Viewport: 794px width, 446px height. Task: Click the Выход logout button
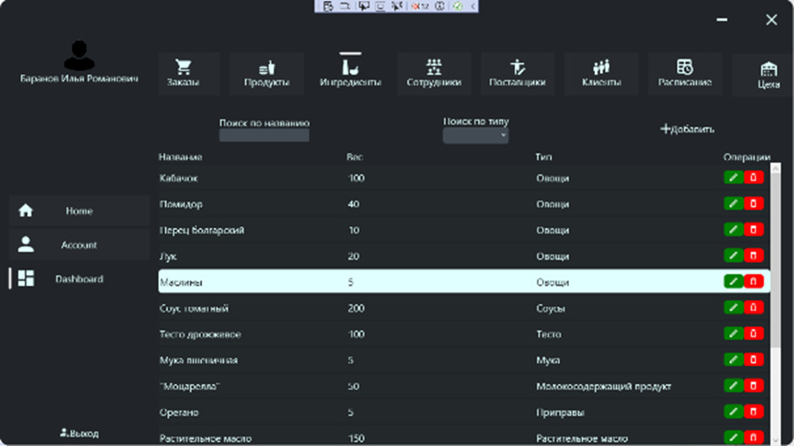coord(80,433)
